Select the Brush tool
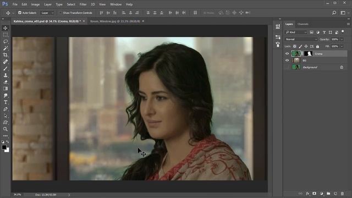The height and width of the screenshot is (198, 352). [5, 68]
